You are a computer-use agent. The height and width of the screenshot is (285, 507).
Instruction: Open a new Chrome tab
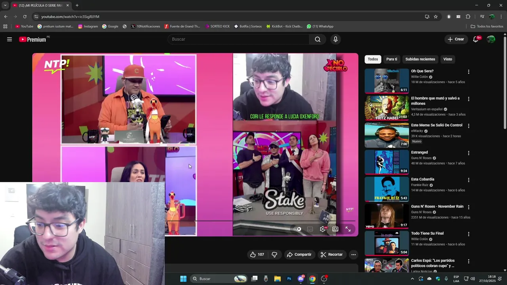click(x=77, y=6)
